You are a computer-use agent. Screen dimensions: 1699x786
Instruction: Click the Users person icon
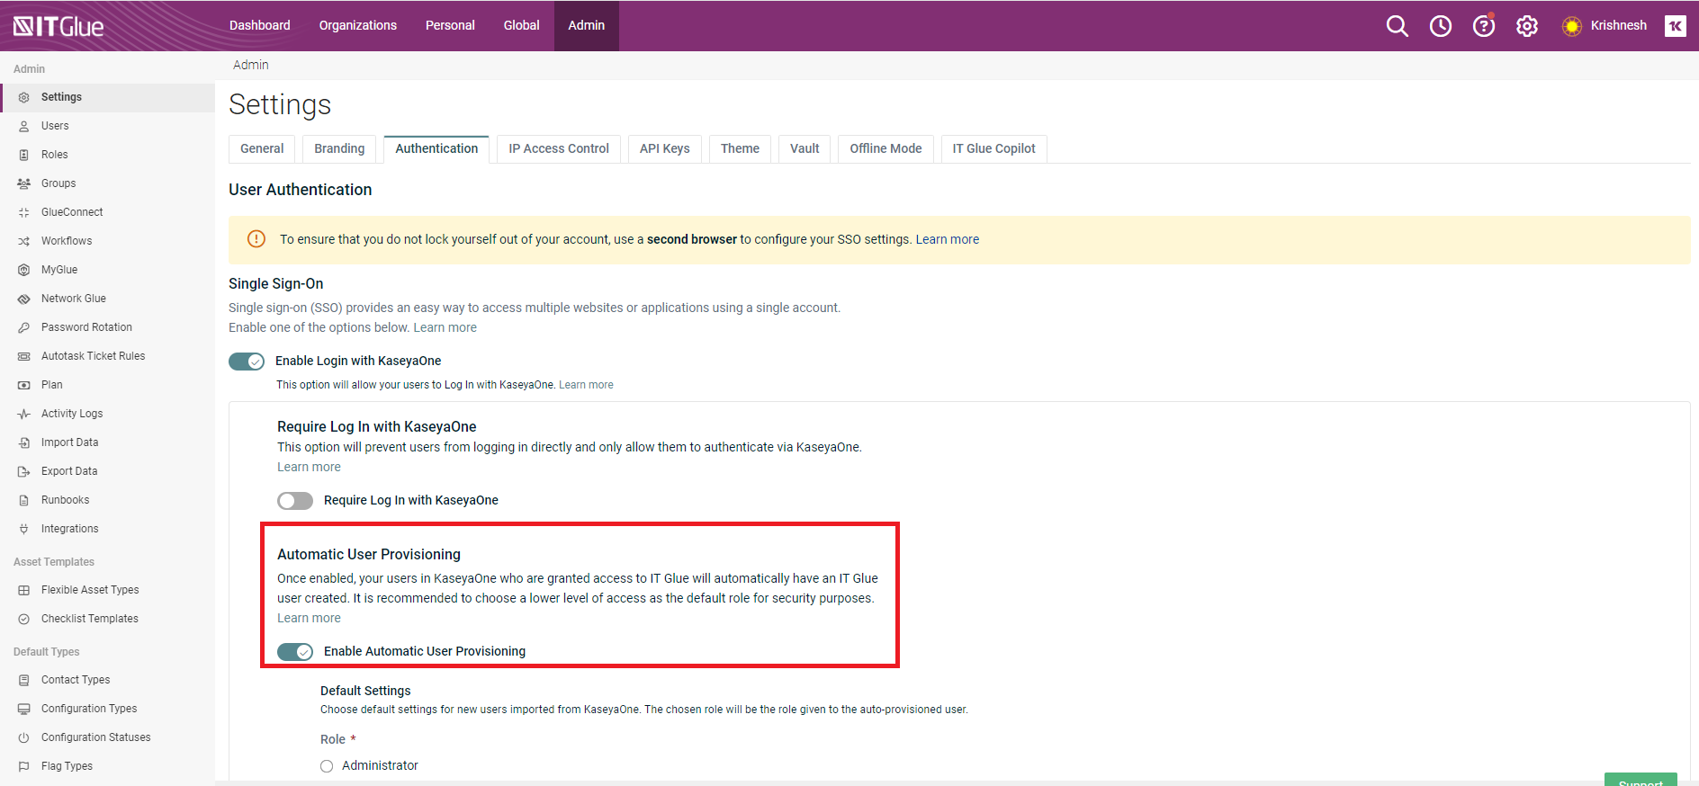(24, 126)
